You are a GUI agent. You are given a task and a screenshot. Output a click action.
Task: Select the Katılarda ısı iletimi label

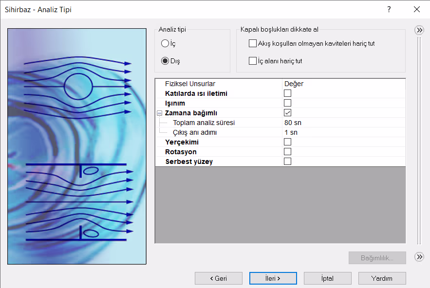pos(196,93)
